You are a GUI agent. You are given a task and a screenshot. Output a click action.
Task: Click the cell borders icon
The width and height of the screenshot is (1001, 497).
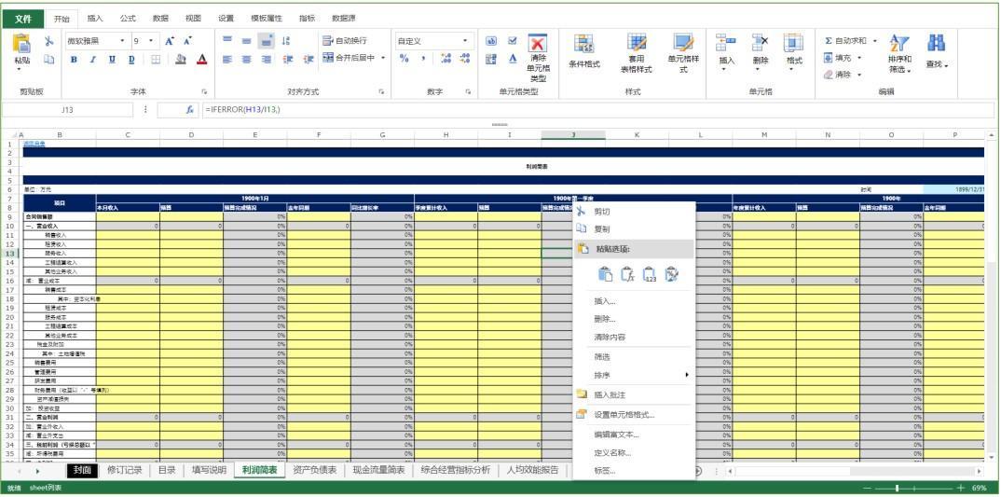pyautogui.click(x=156, y=60)
